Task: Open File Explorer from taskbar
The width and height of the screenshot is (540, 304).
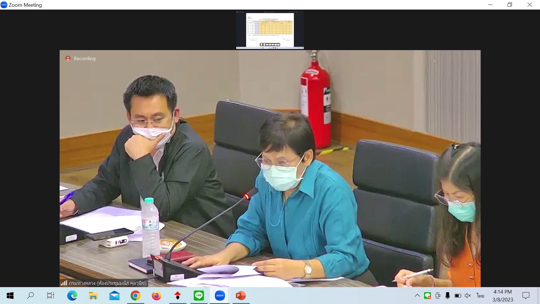Action: pos(93,296)
